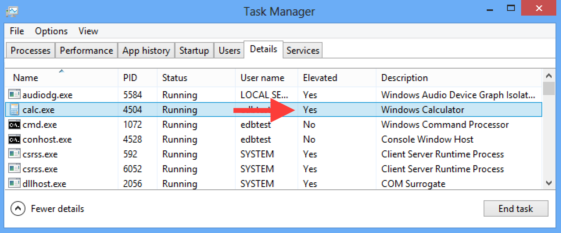Click the conhost.exe console icon
The width and height of the screenshot is (561, 233).
[x=14, y=139]
